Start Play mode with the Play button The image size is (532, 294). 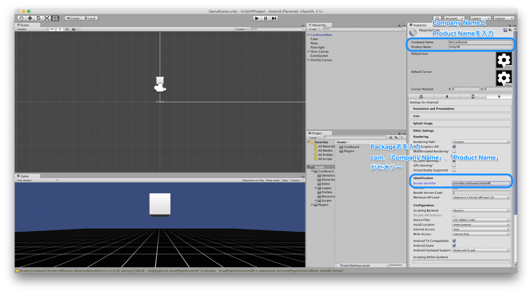pyautogui.click(x=257, y=18)
